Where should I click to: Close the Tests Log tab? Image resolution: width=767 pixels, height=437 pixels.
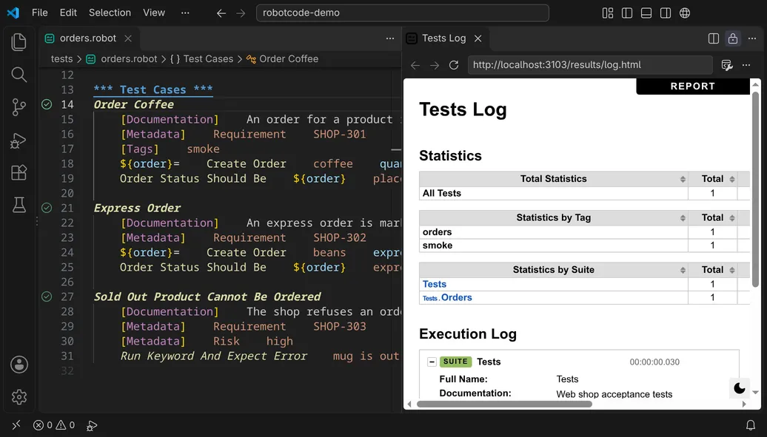(478, 38)
